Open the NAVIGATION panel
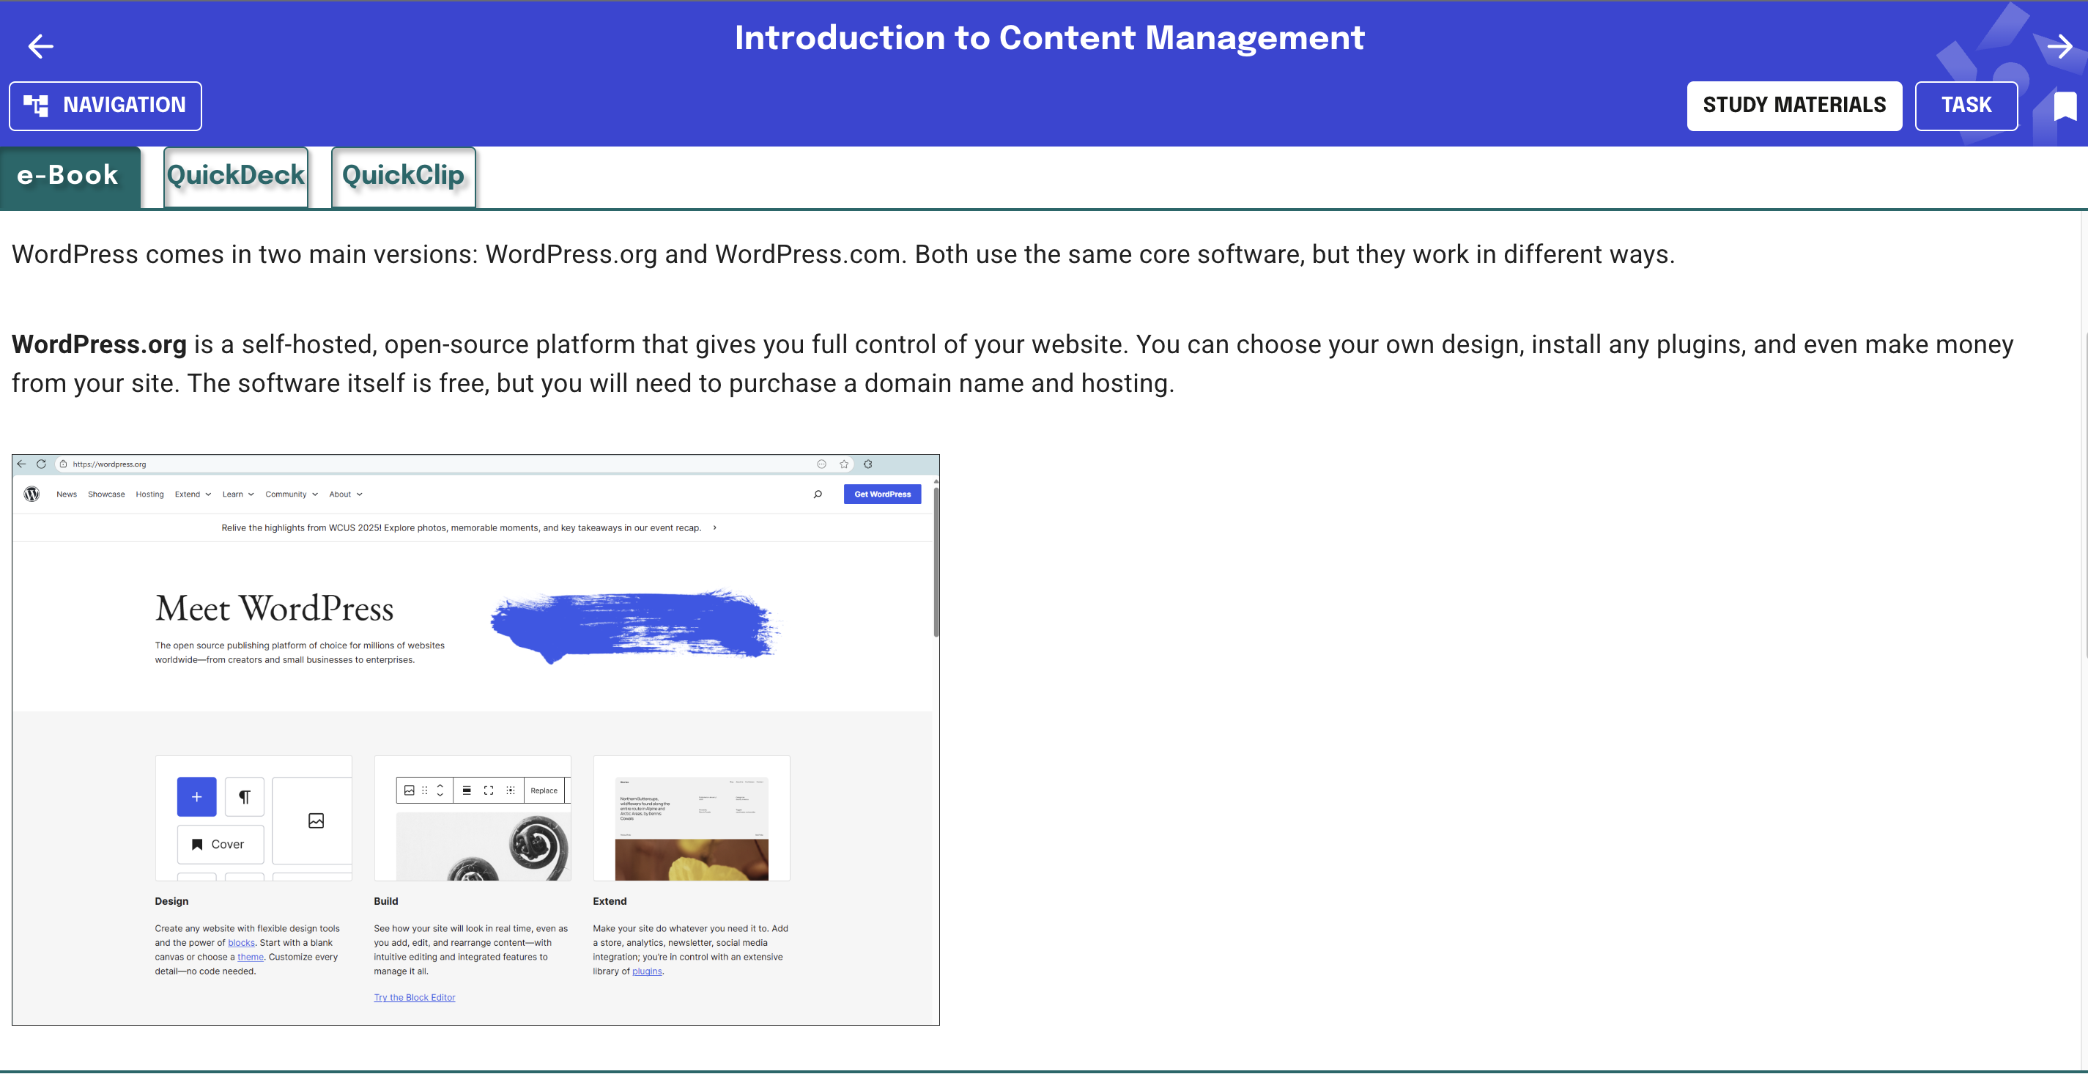 tap(105, 105)
